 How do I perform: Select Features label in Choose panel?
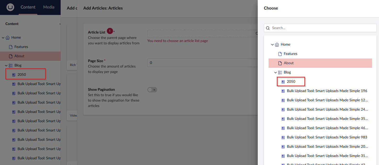click(x=291, y=54)
